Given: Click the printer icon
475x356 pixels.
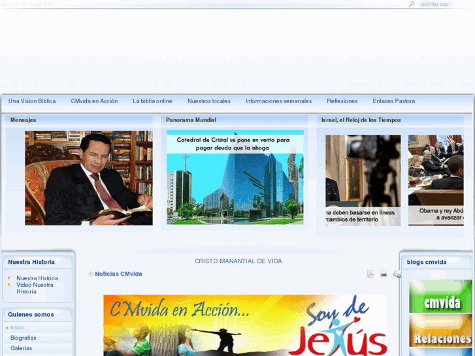Looking at the screenshot, I should click(384, 274).
